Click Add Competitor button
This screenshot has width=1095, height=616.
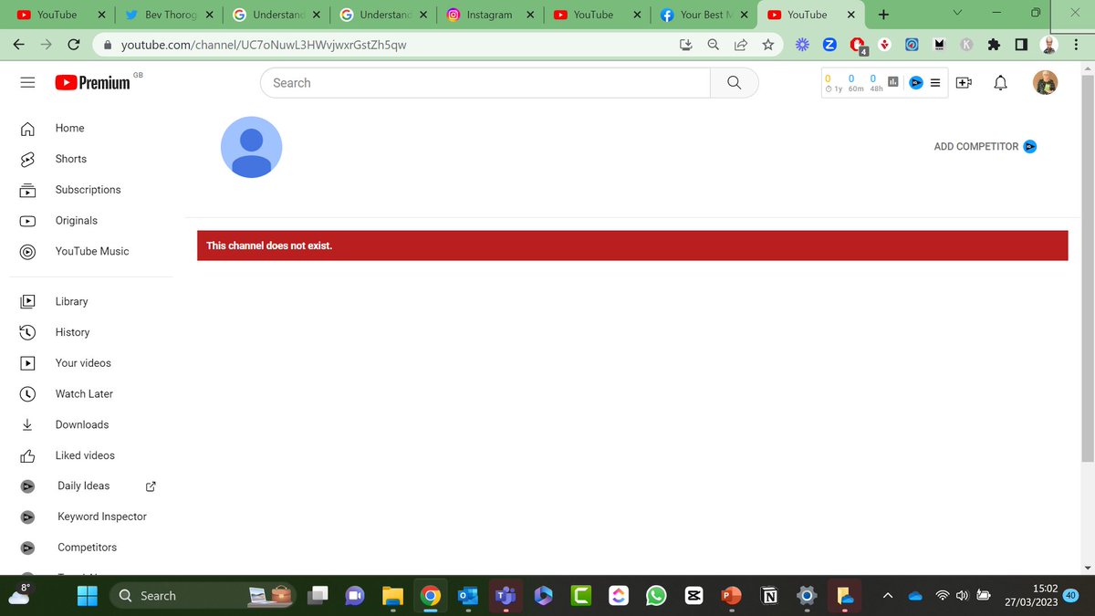[985, 146]
